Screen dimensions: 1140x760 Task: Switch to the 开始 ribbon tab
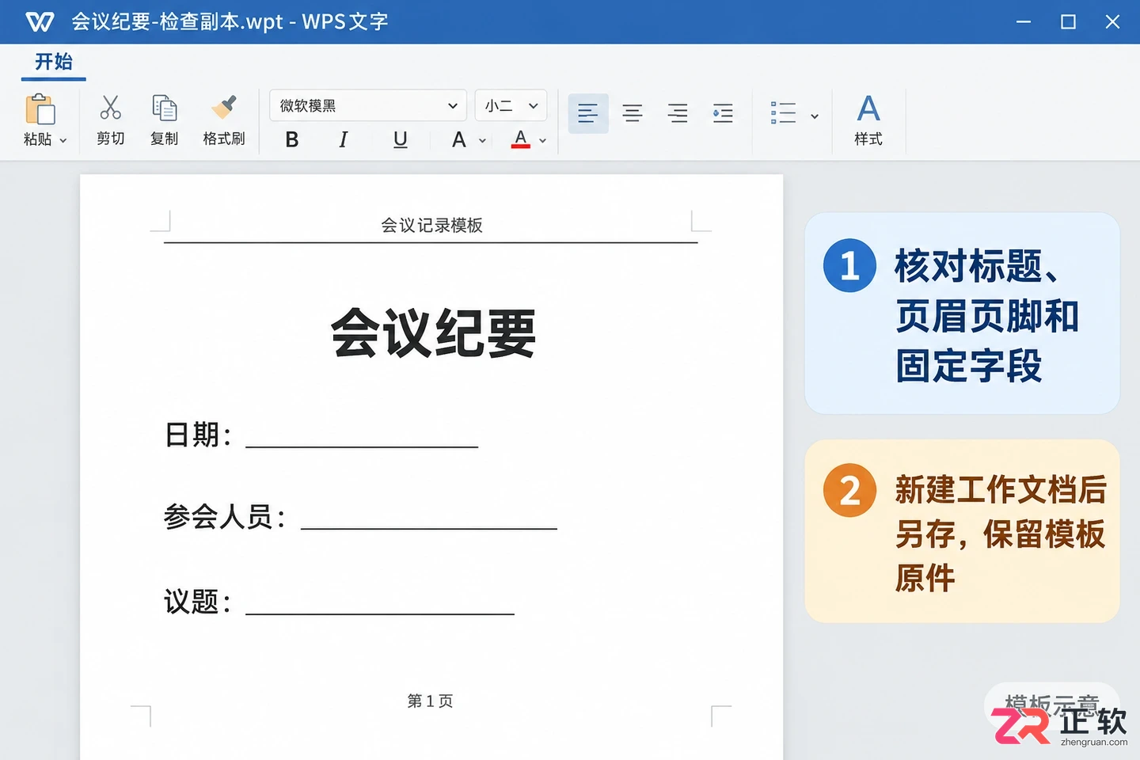[x=54, y=62]
